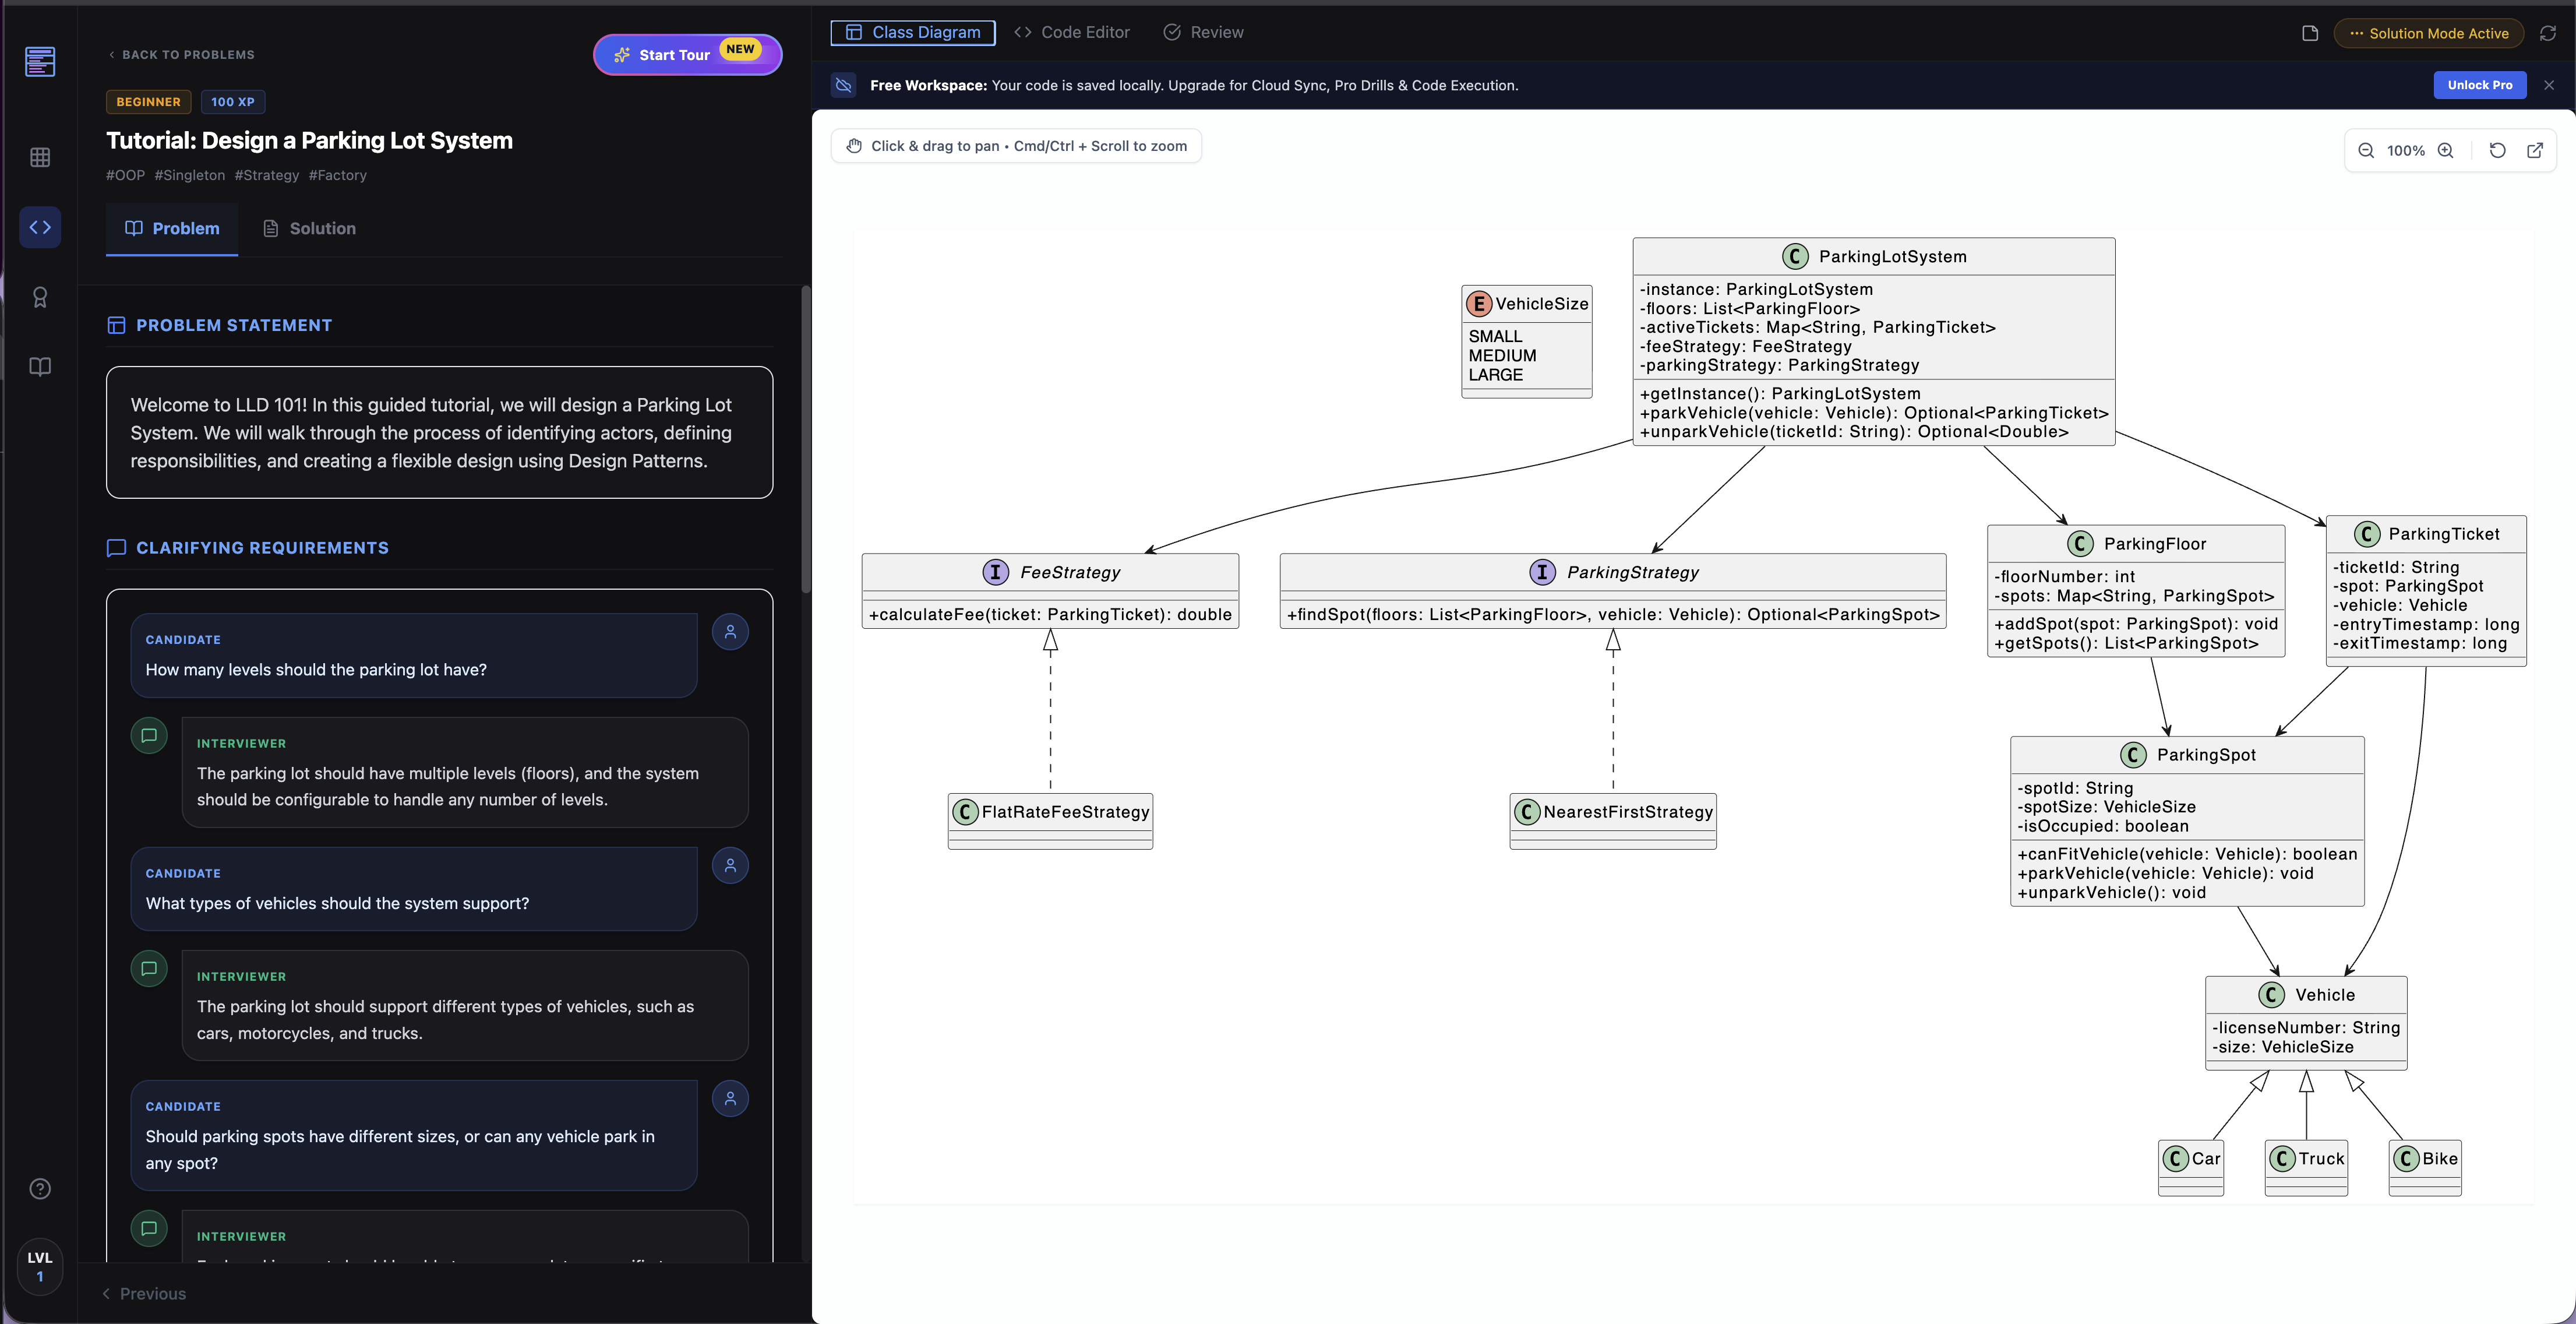Click the FlatRateFeeStrategy class node
Screen dimensions: 2576x1324
[x=1050, y=821]
